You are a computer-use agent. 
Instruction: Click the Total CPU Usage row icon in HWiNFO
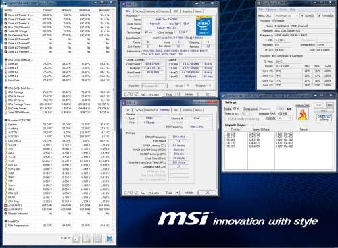pyautogui.click(x=6, y=32)
